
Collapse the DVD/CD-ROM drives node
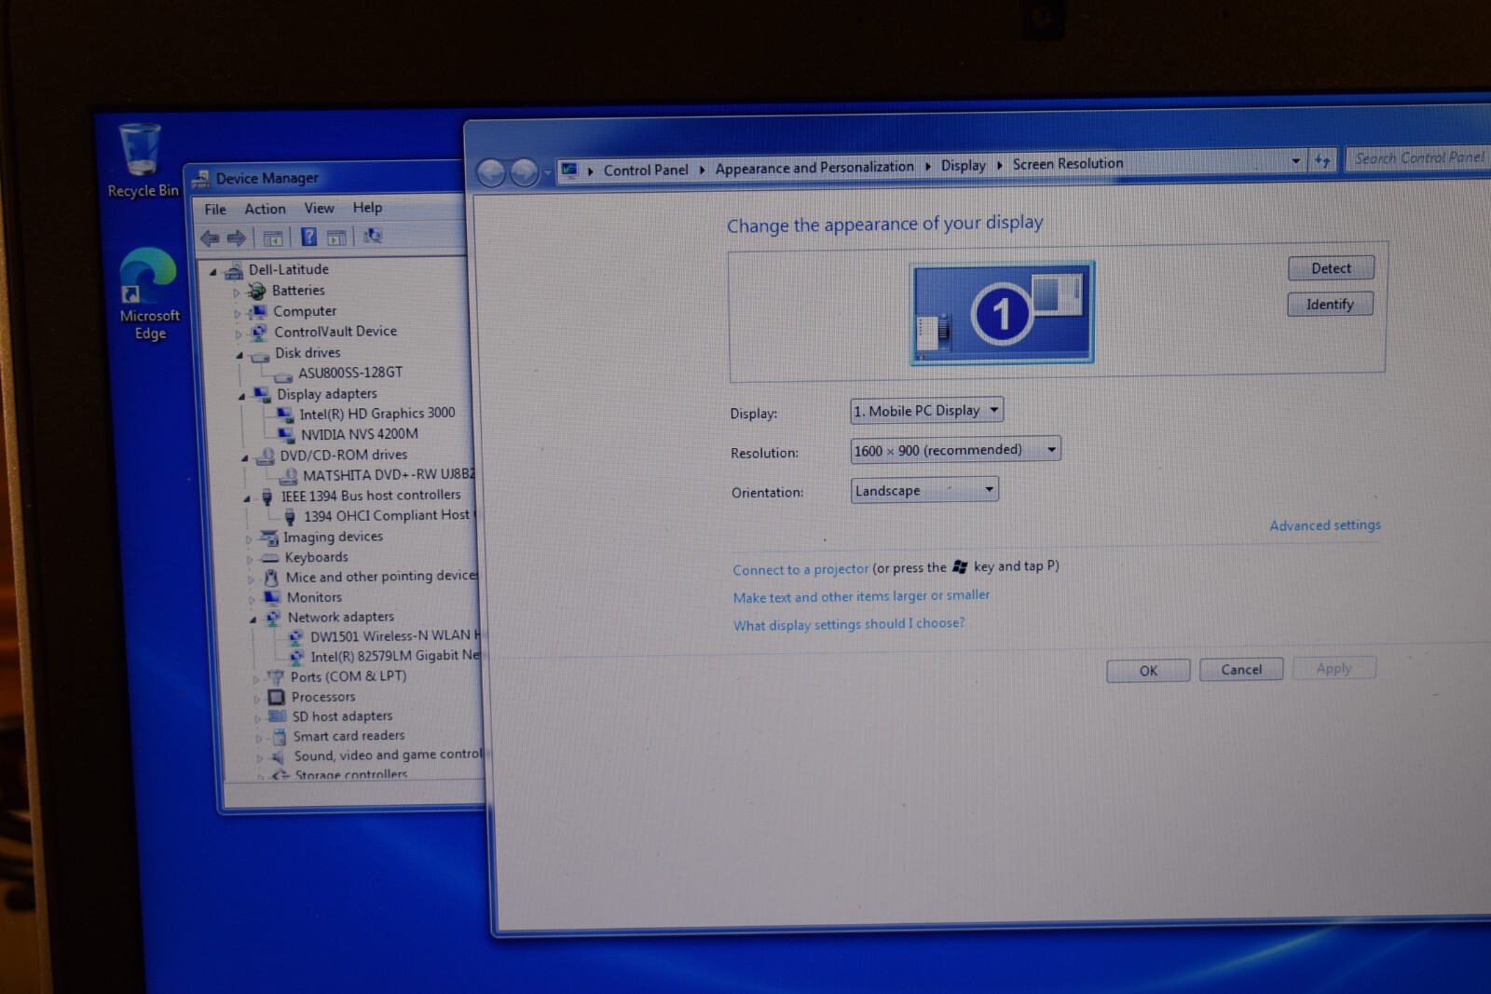point(244,457)
